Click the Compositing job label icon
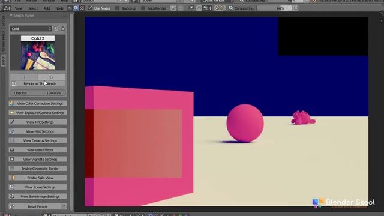Viewport: 384px width, 216px height. [x=230, y=8]
